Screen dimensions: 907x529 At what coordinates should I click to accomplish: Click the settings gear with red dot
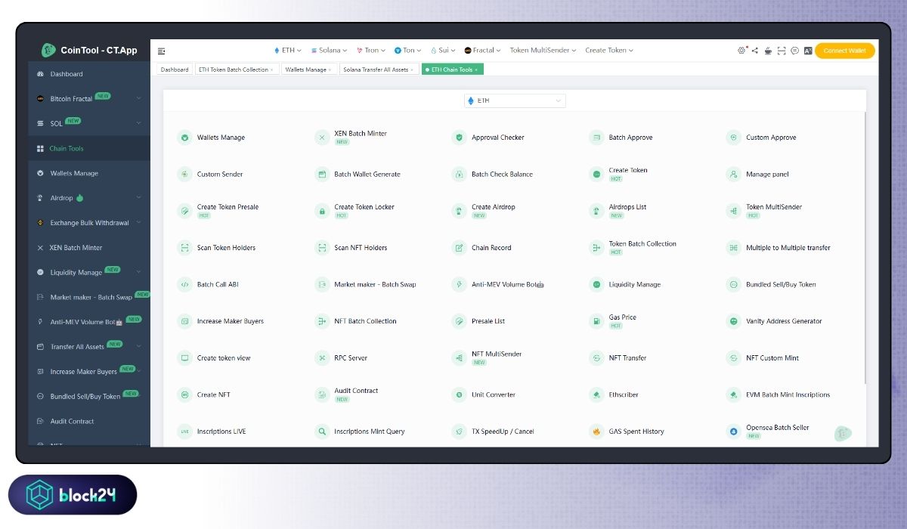tap(741, 51)
